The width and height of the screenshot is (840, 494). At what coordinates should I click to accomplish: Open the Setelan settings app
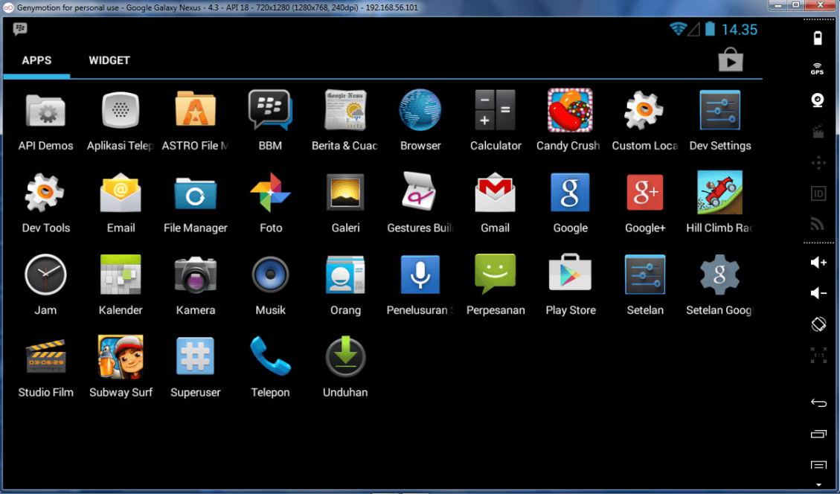tap(645, 275)
